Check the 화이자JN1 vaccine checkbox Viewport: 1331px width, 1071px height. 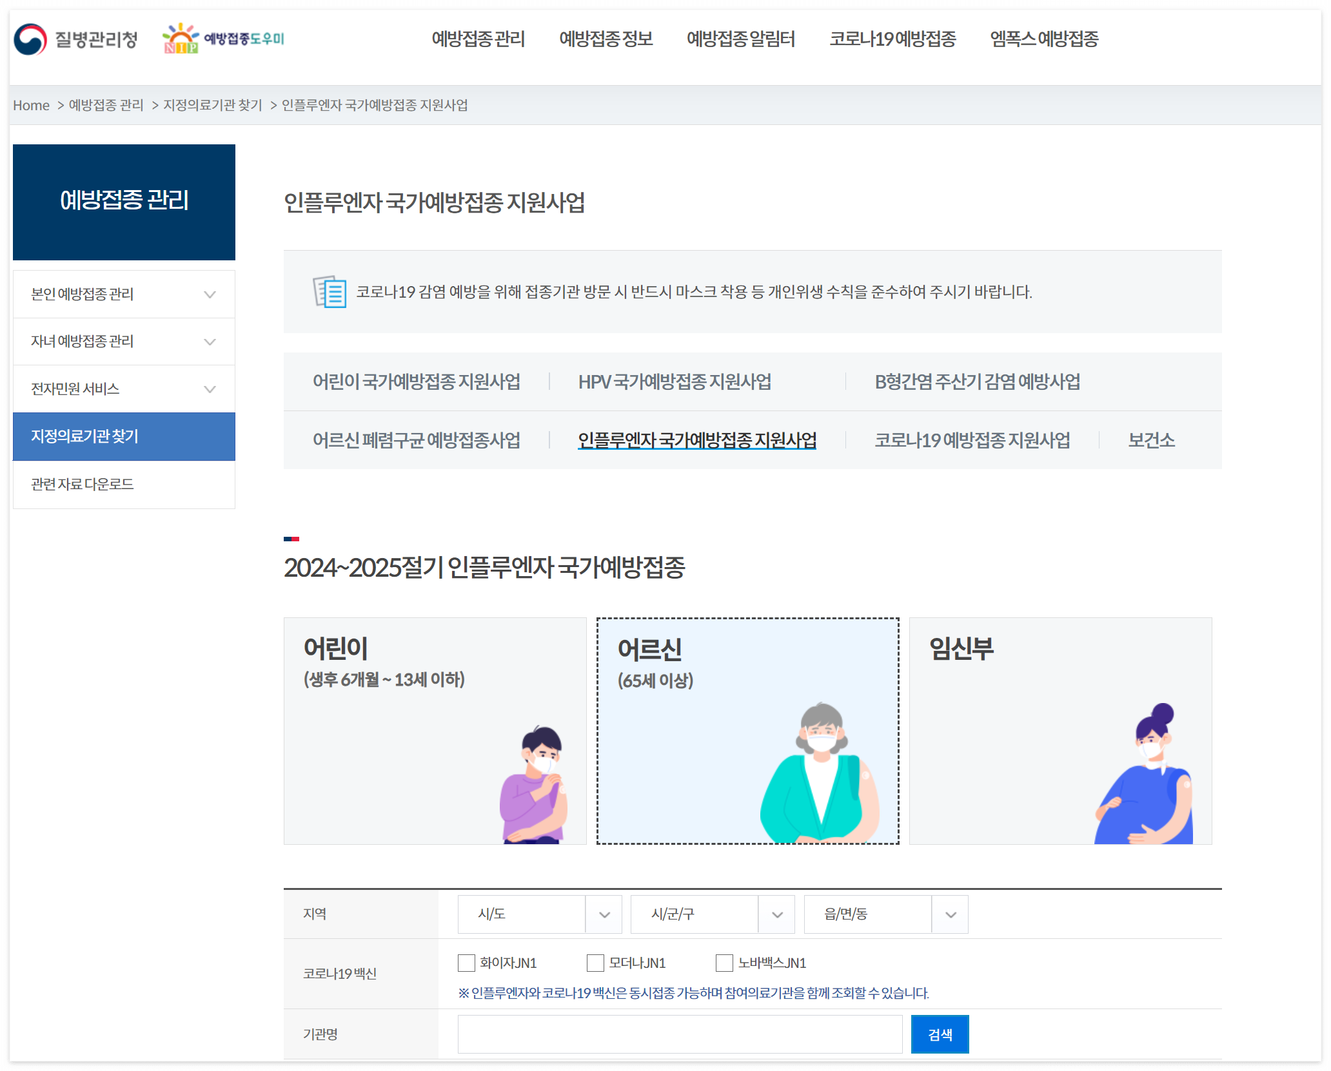pyautogui.click(x=466, y=963)
